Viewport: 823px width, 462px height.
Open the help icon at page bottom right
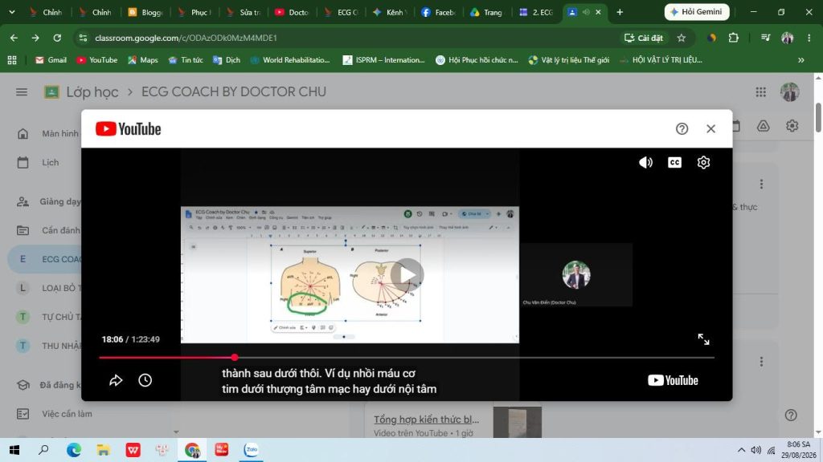pos(791,415)
